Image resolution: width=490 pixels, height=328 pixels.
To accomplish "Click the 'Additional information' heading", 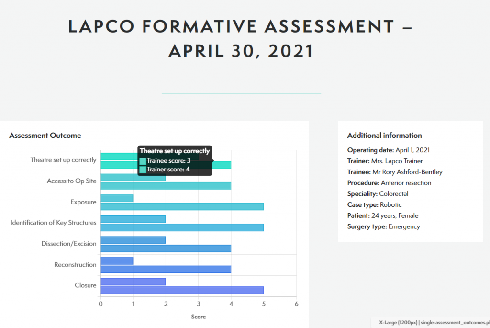I will click(x=384, y=136).
